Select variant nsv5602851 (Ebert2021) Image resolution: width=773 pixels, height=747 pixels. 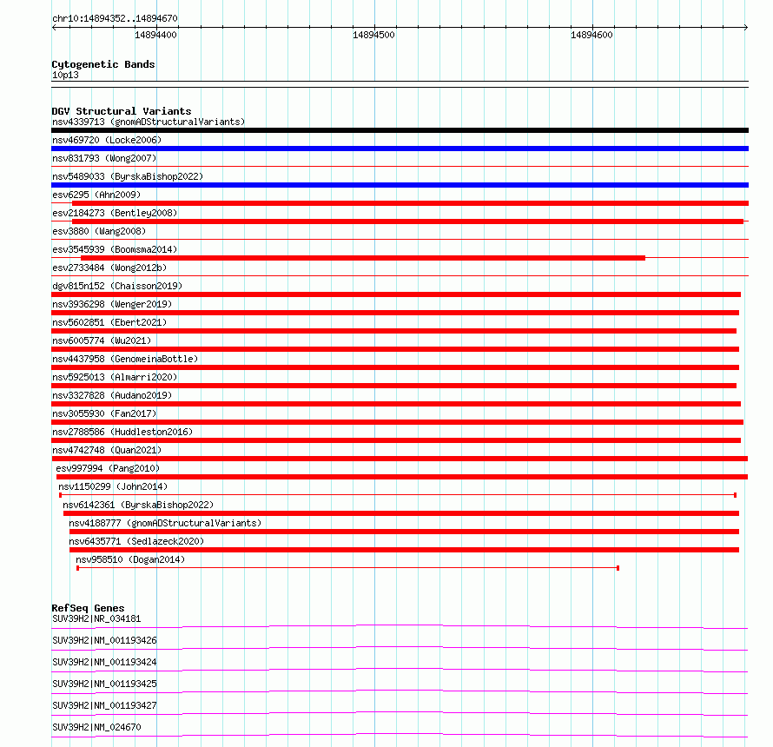click(x=109, y=322)
